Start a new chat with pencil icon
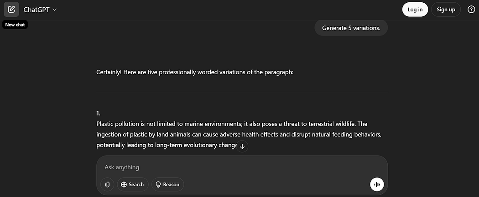The width and height of the screenshot is (479, 197). click(11, 10)
